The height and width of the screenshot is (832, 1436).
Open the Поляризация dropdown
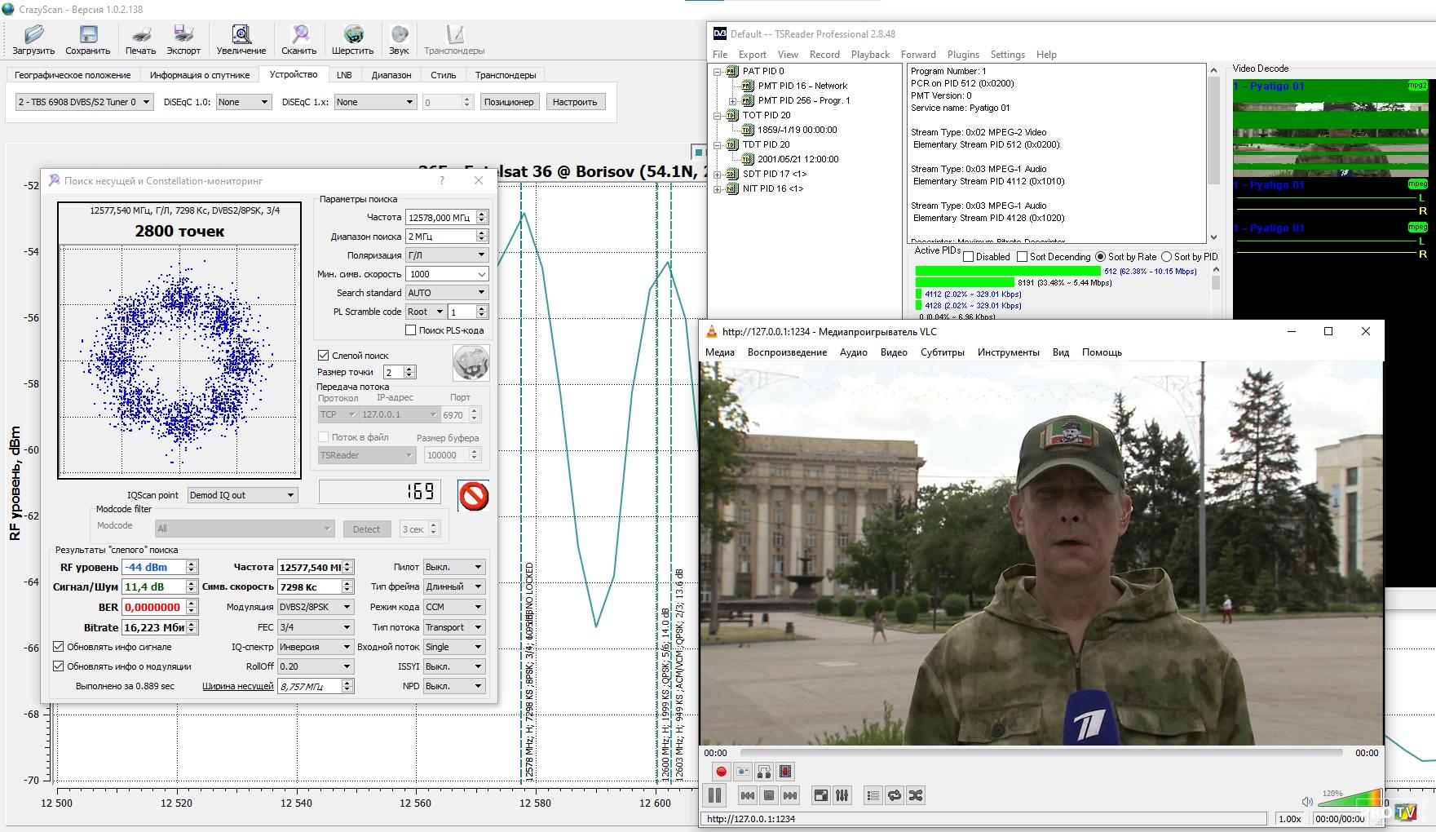point(447,255)
